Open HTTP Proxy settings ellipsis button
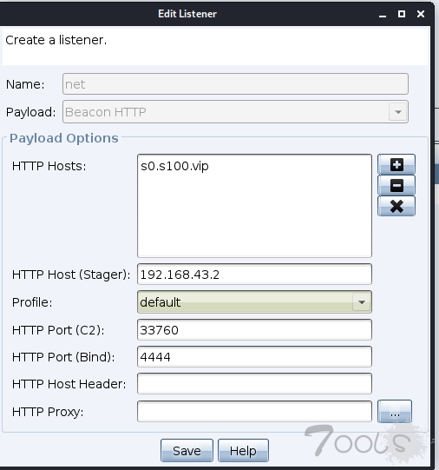439x470 pixels. pyautogui.click(x=395, y=412)
